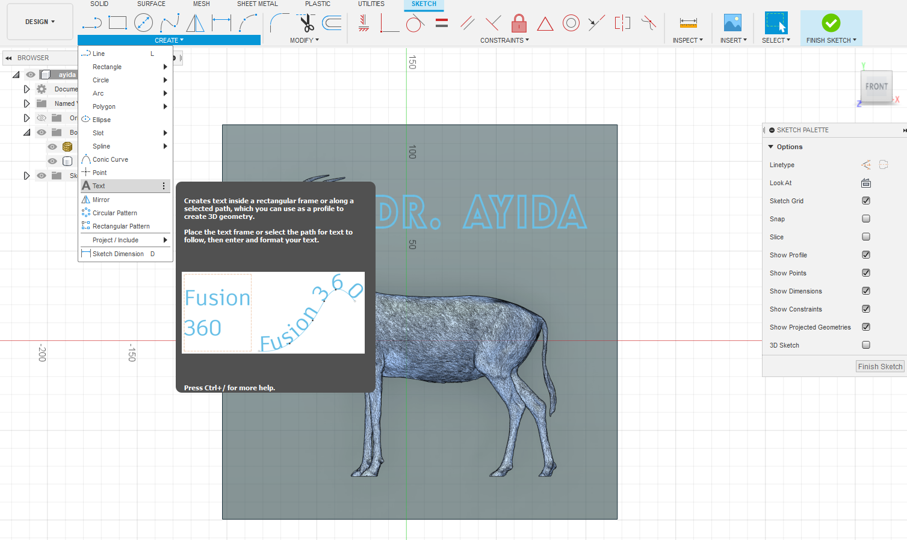Select the Trim scissors tool
The image size is (907, 540).
[307, 23]
